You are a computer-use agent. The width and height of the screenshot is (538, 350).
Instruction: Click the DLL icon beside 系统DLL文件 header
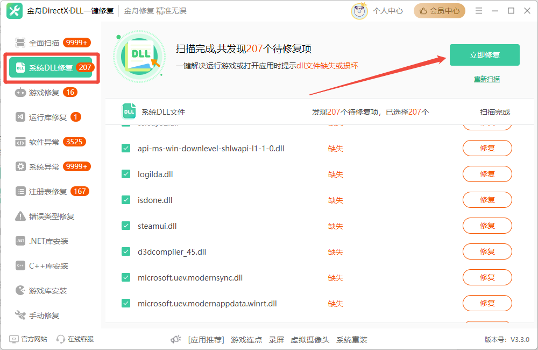pyautogui.click(x=129, y=111)
